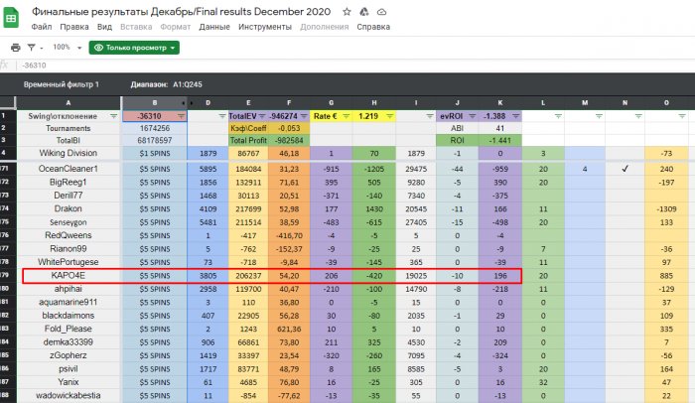695x403 pixels.
Task: Open the Google Sheets home logo
Action: [11, 18]
